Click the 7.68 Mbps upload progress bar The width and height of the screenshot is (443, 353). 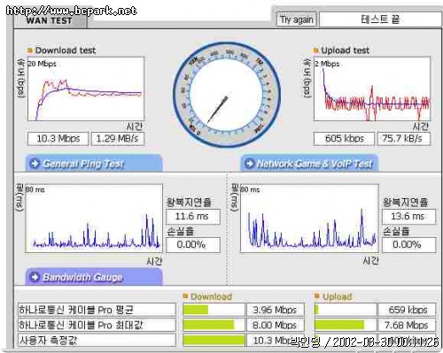click(x=346, y=325)
